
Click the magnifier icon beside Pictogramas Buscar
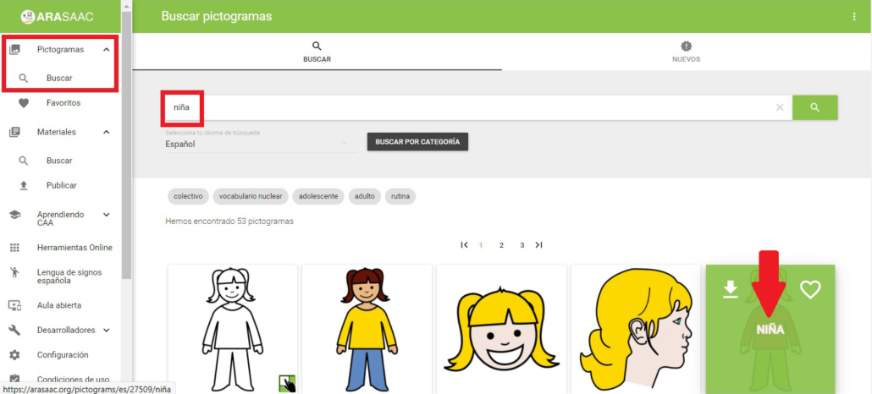[24, 79]
